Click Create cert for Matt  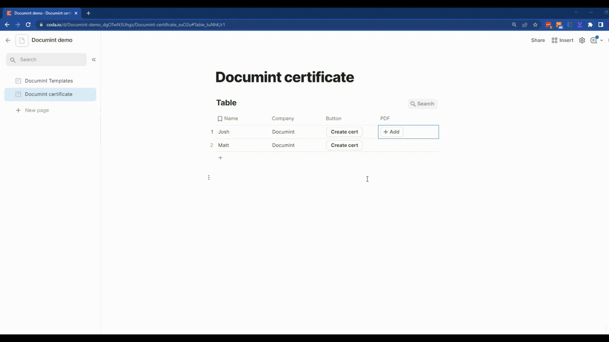(x=344, y=145)
